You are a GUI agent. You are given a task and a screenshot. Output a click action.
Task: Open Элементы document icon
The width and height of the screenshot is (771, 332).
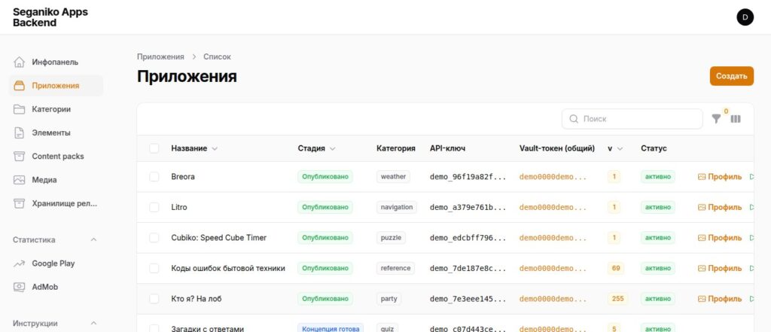(19, 132)
